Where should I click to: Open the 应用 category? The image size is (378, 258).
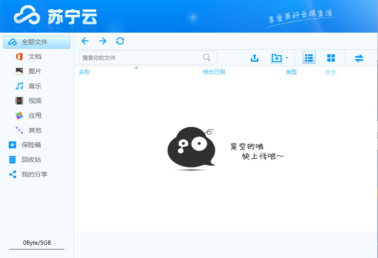(35, 115)
